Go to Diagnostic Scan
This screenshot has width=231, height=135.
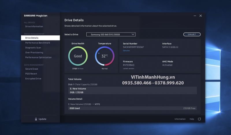[33, 47]
